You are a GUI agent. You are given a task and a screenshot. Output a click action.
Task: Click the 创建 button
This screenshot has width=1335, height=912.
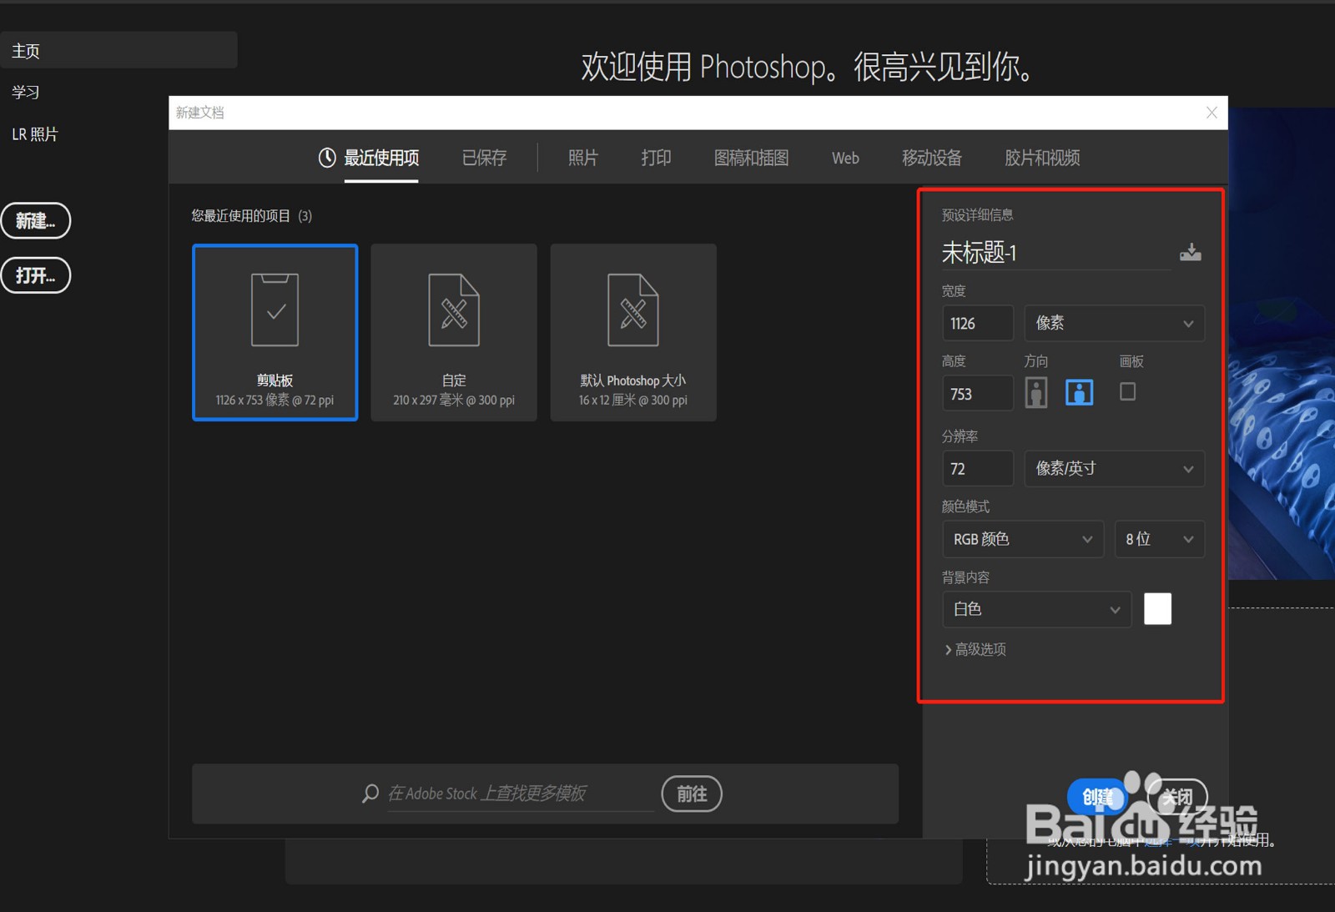tap(1098, 798)
